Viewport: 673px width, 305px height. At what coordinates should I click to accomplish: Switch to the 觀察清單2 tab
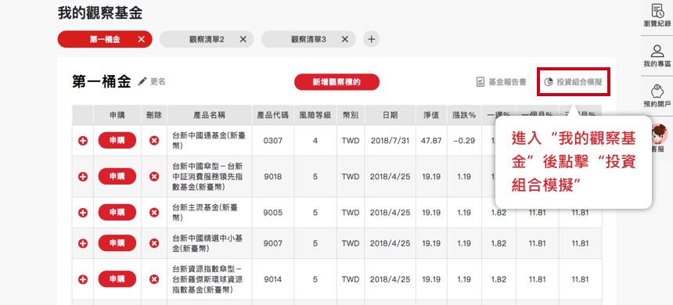point(207,39)
